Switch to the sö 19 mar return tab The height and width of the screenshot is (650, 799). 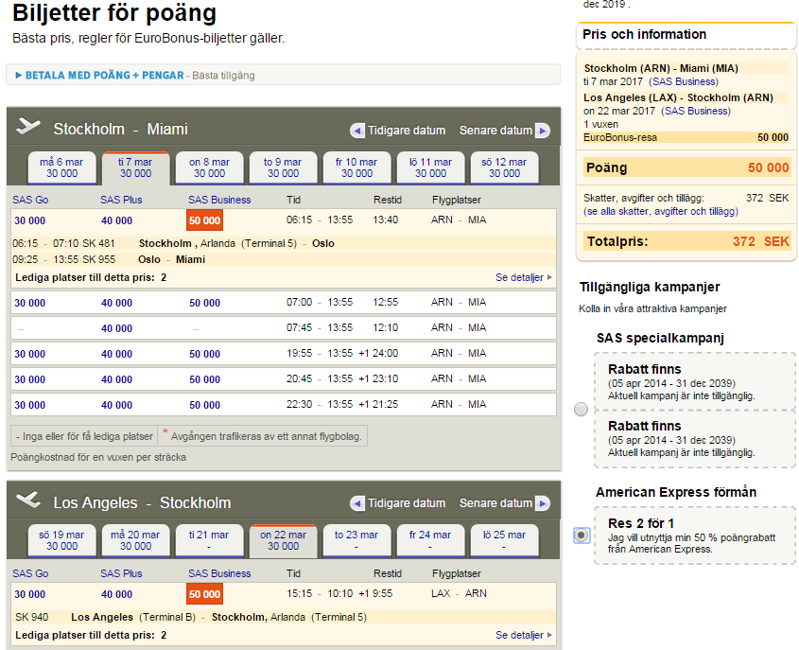click(x=61, y=540)
